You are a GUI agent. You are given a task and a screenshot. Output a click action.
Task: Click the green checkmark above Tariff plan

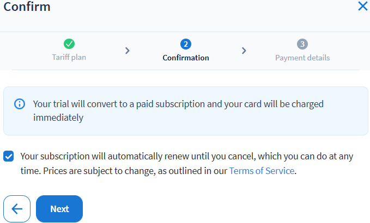(x=69, y=44)
